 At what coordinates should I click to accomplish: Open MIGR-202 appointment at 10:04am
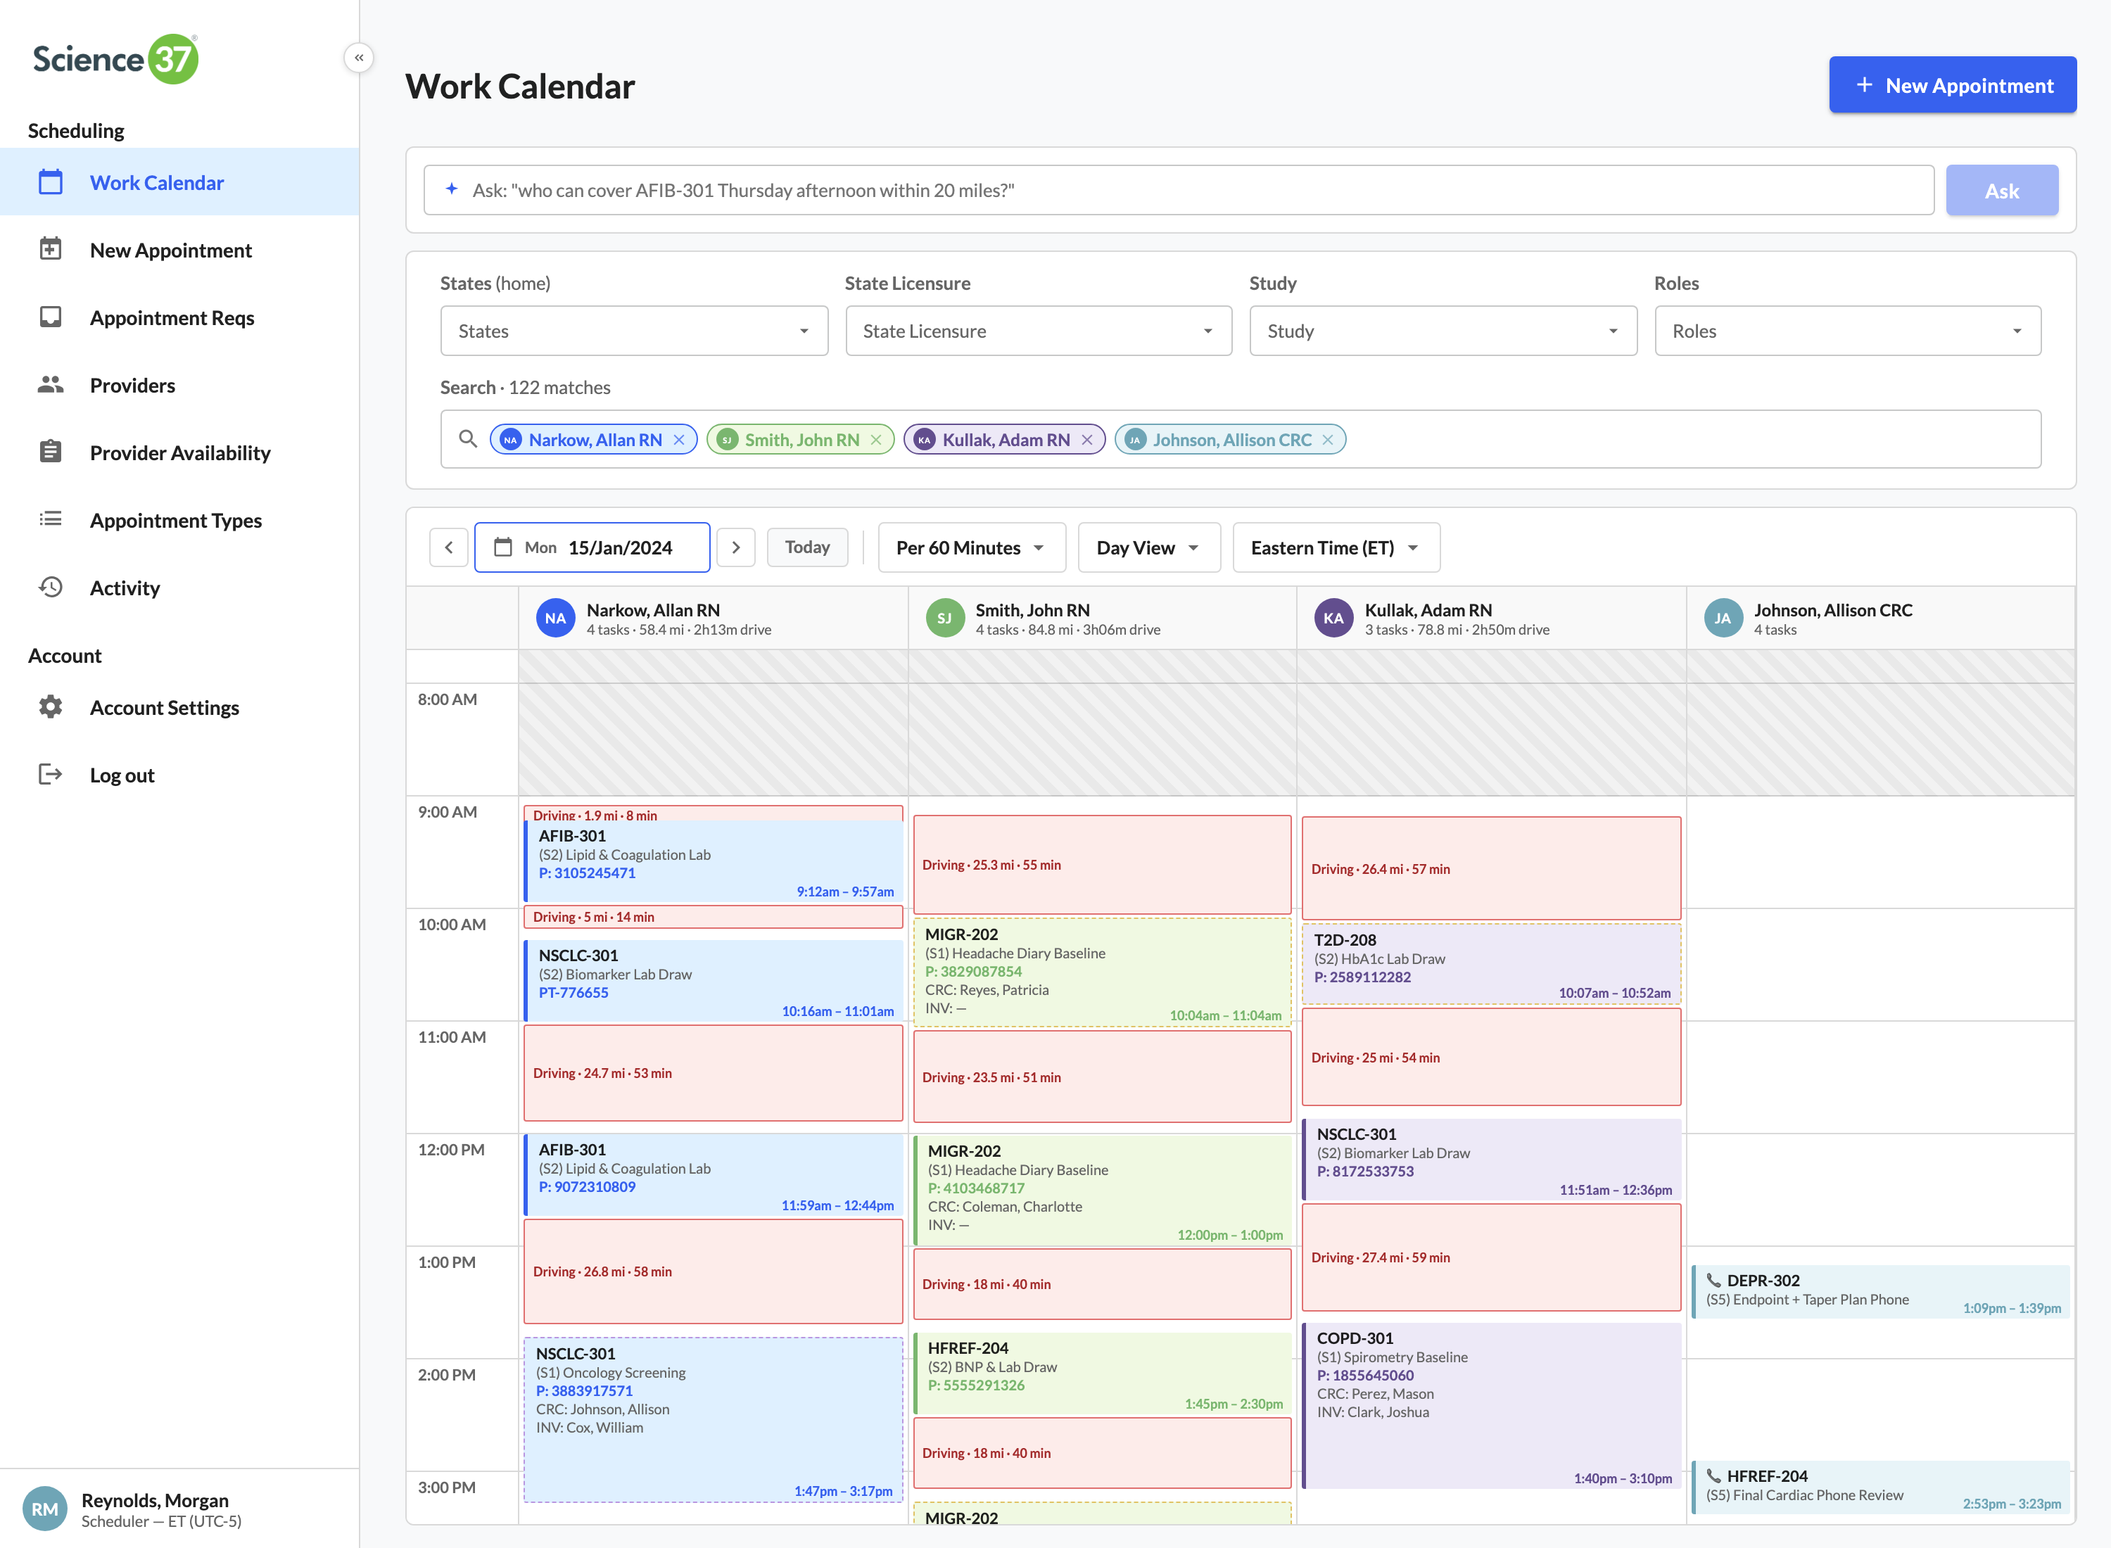(x=1102, y=972)
